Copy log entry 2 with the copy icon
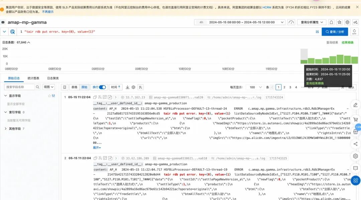 pos(95,158)
